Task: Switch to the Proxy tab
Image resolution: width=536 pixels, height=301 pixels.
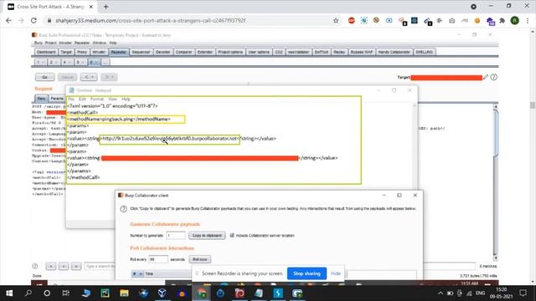Action: [x=82, y=52]
